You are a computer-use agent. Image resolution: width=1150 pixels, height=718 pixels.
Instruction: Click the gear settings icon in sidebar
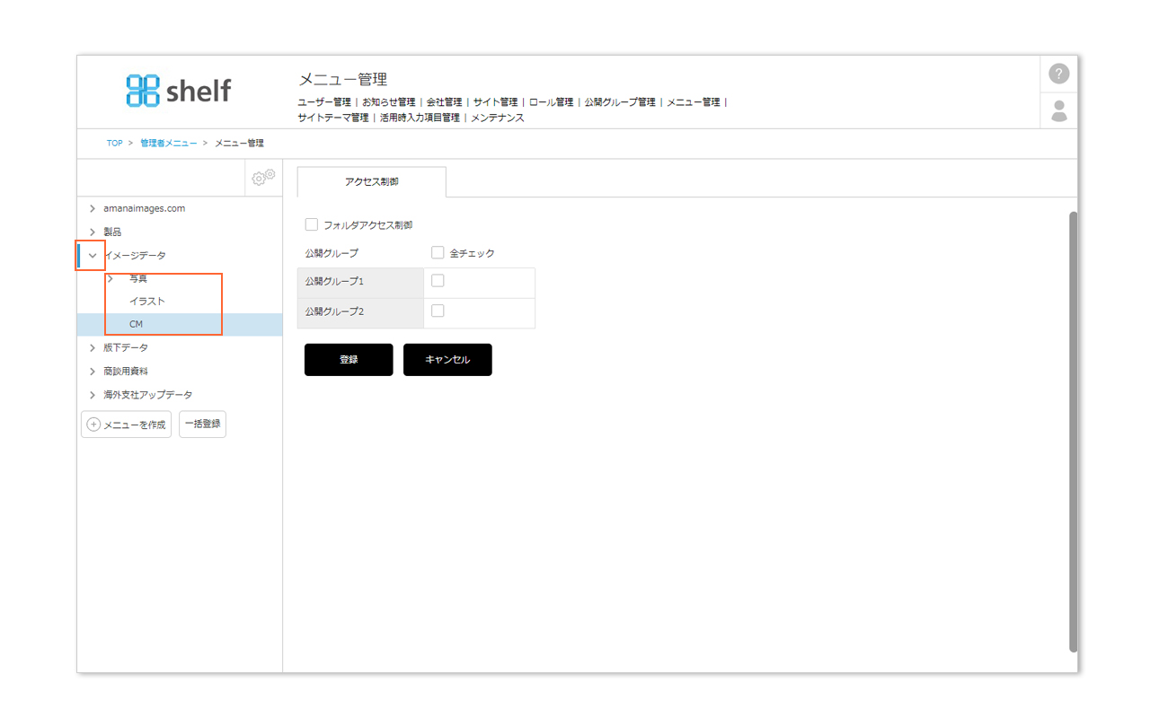tap(263, 178)
